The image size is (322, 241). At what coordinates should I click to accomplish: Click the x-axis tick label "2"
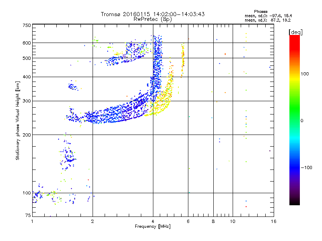pyautogui.click(x=93, y=221)
